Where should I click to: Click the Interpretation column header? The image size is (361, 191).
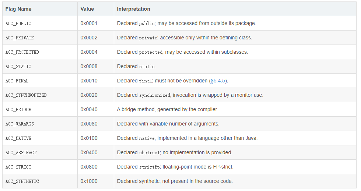point(133,9)
